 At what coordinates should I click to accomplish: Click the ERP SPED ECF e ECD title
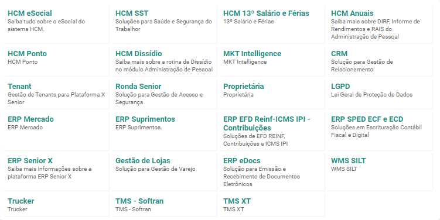tap(367, 119)
